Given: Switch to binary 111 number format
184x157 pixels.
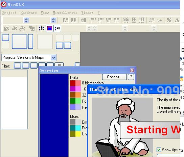Looking at the screenshot, I should tap(141, 20).
